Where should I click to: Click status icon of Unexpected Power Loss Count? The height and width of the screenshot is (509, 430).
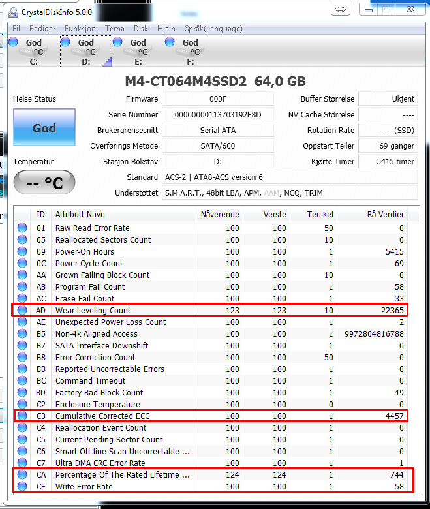[22, 322]
